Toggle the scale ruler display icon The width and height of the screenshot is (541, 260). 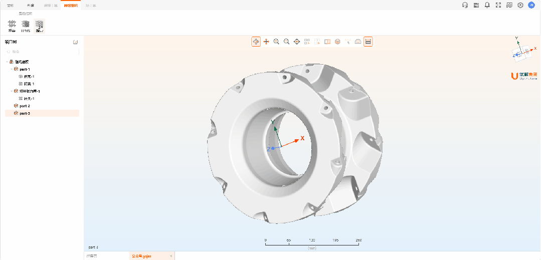click(368, 42)
